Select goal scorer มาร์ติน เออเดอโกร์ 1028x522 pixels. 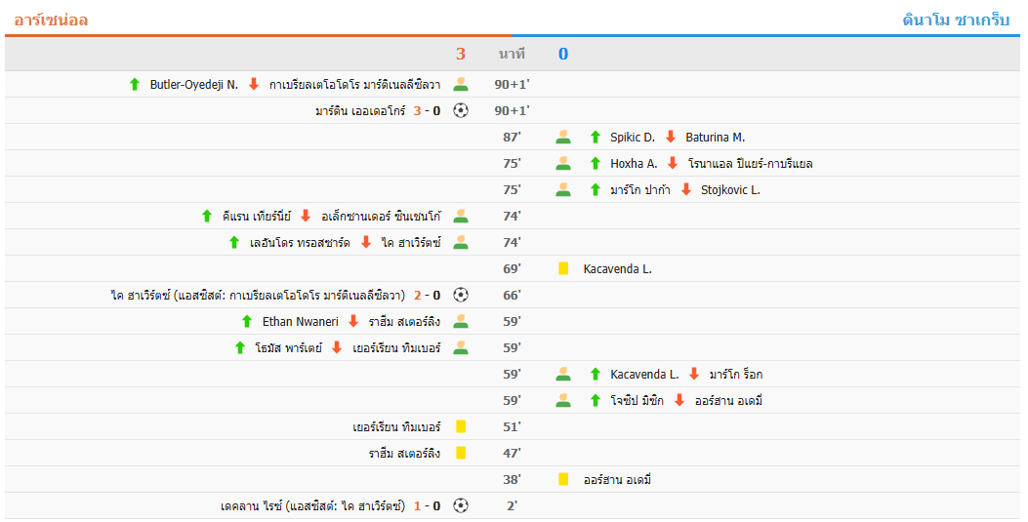click(x=360, y=110)
